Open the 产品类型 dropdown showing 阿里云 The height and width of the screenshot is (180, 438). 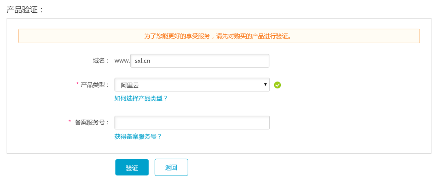point(192,84)
